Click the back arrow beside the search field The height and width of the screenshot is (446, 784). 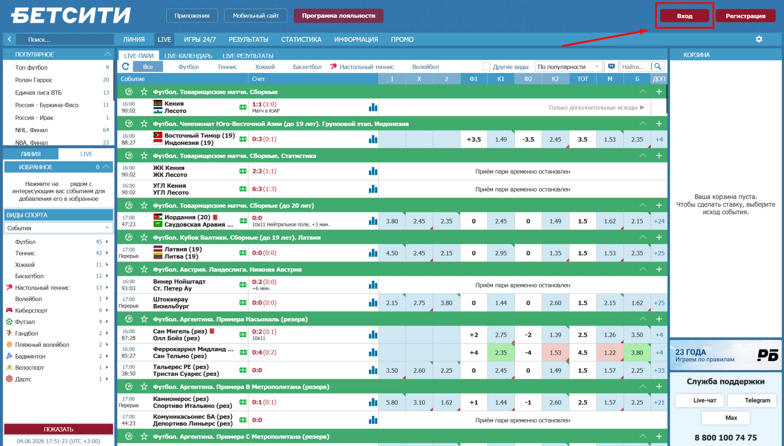point(9,39)
